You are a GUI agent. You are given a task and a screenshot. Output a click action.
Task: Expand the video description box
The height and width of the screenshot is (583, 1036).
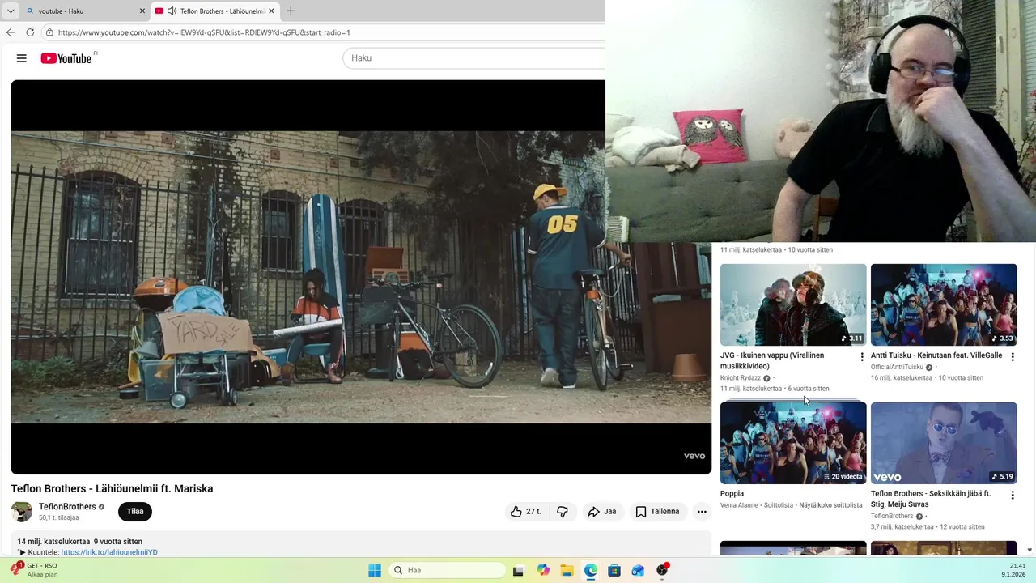point(361,544)
